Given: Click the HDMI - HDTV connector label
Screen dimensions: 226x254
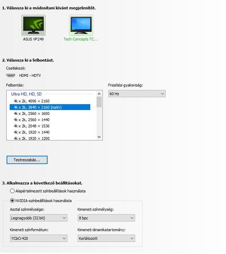Looking at the screenshot, I should coord(30,76).
